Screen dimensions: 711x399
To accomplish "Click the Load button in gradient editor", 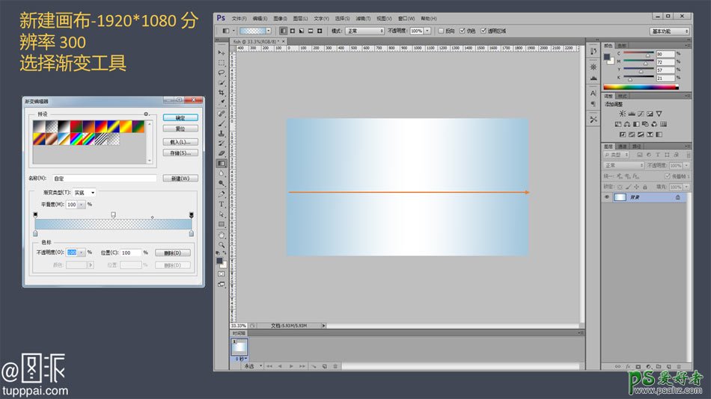I will click(x=180, y=142).
